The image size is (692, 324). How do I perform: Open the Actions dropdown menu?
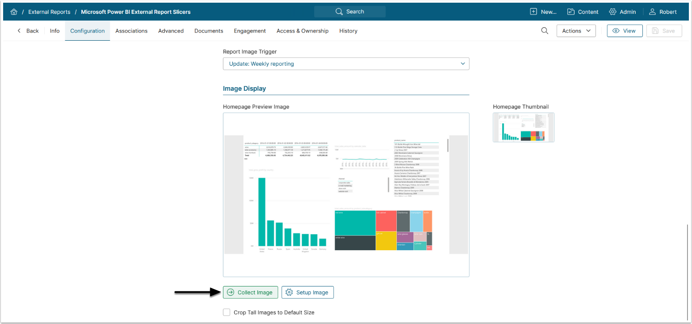click(576, 31)
